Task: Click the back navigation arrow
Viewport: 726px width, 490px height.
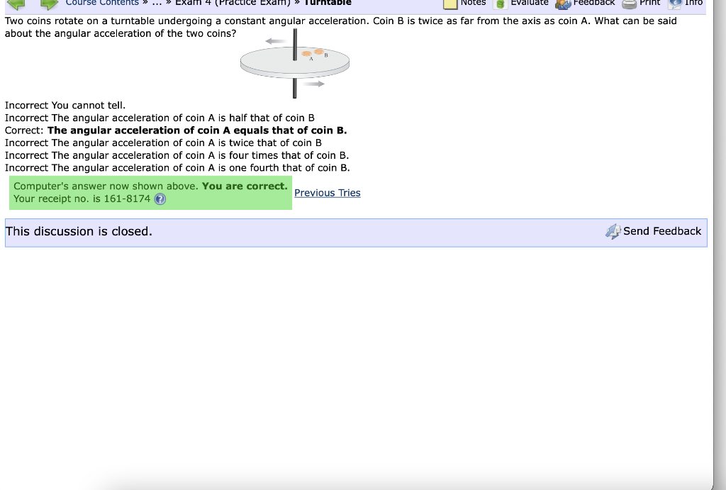Action: point(14,4)
